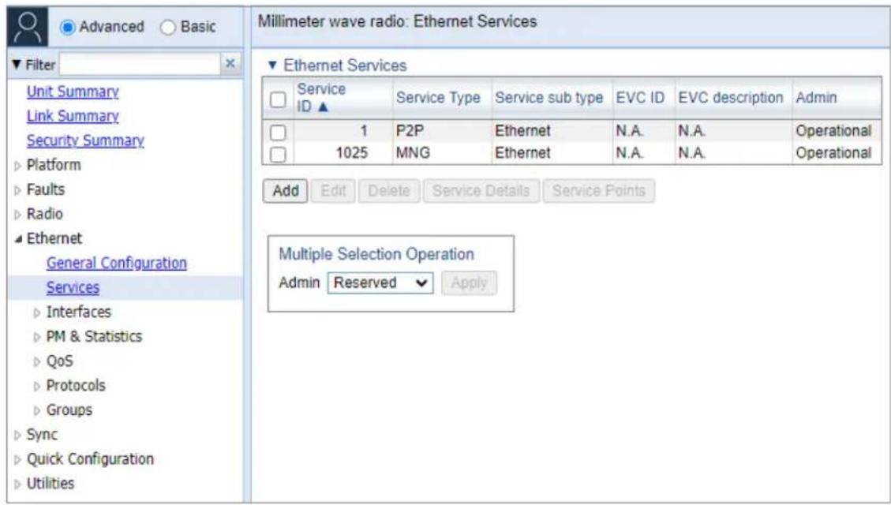891x505 pixels.
Task: Click the Edit button
Action: point(333,191)
